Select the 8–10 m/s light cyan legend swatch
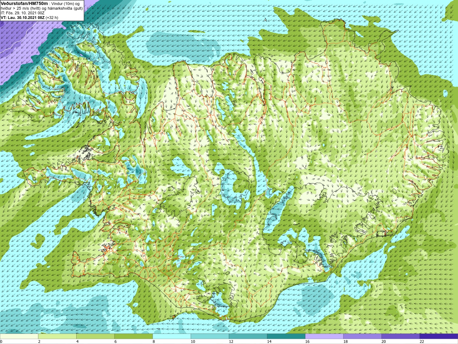 pos(172,336)
